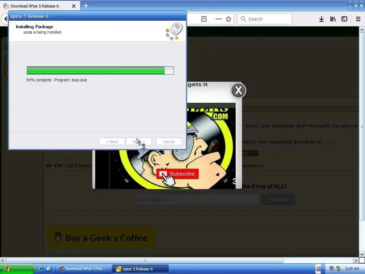Click the 3:09 AM clock
This screenshot has height=274, width=365.
coord(352,269)
